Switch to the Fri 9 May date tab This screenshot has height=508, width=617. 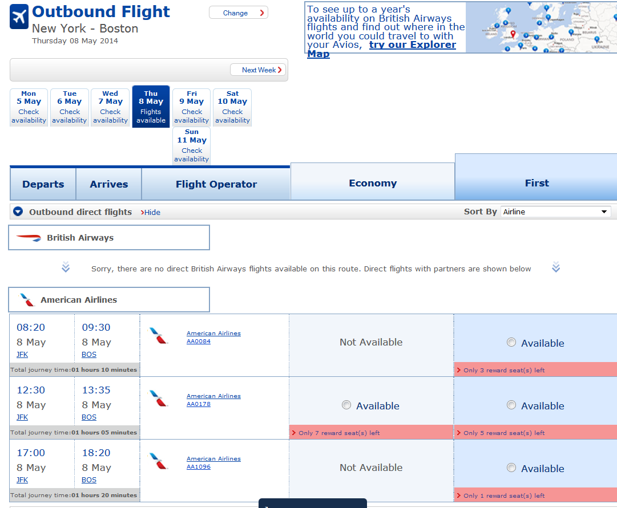pyautogui.click(x=192, y=107)
